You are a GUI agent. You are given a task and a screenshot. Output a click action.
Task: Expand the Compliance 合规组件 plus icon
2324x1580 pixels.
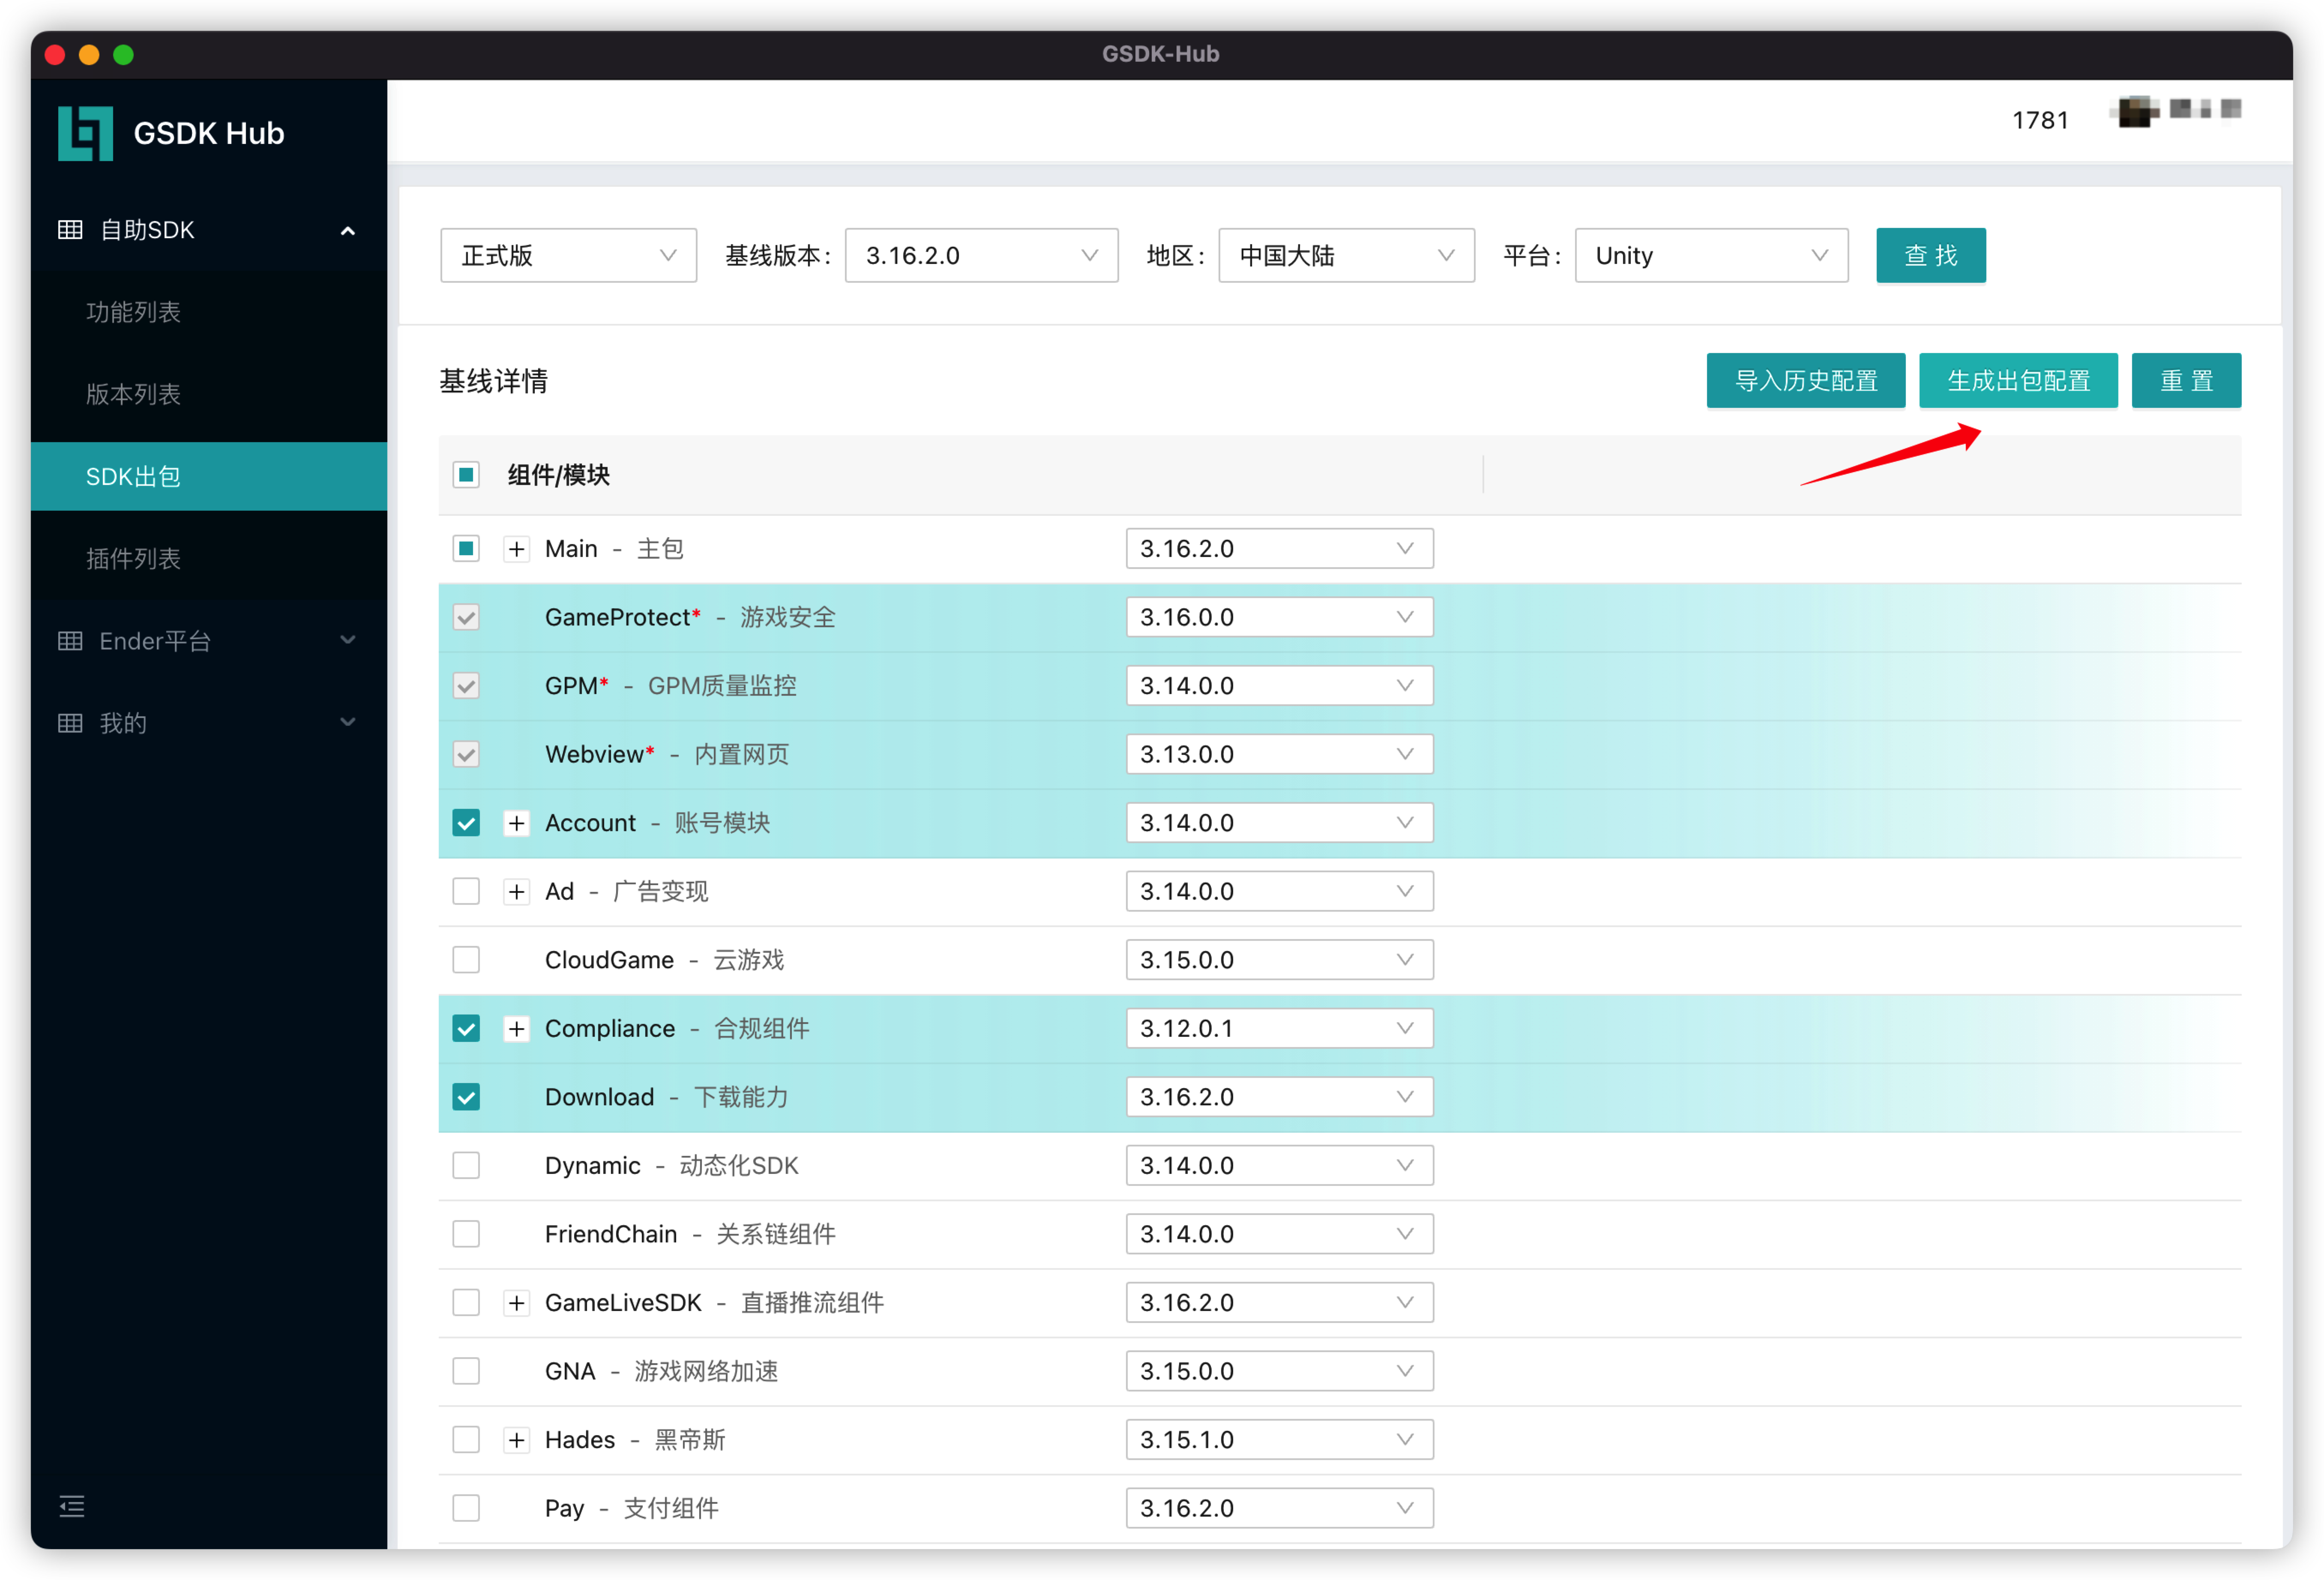(x=516, y=1029)
